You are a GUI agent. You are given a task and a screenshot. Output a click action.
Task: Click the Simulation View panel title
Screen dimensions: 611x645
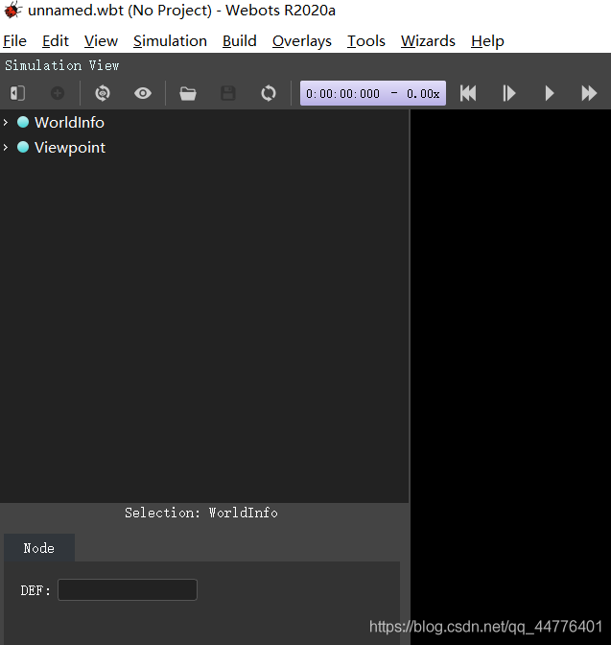pos(62,65)
